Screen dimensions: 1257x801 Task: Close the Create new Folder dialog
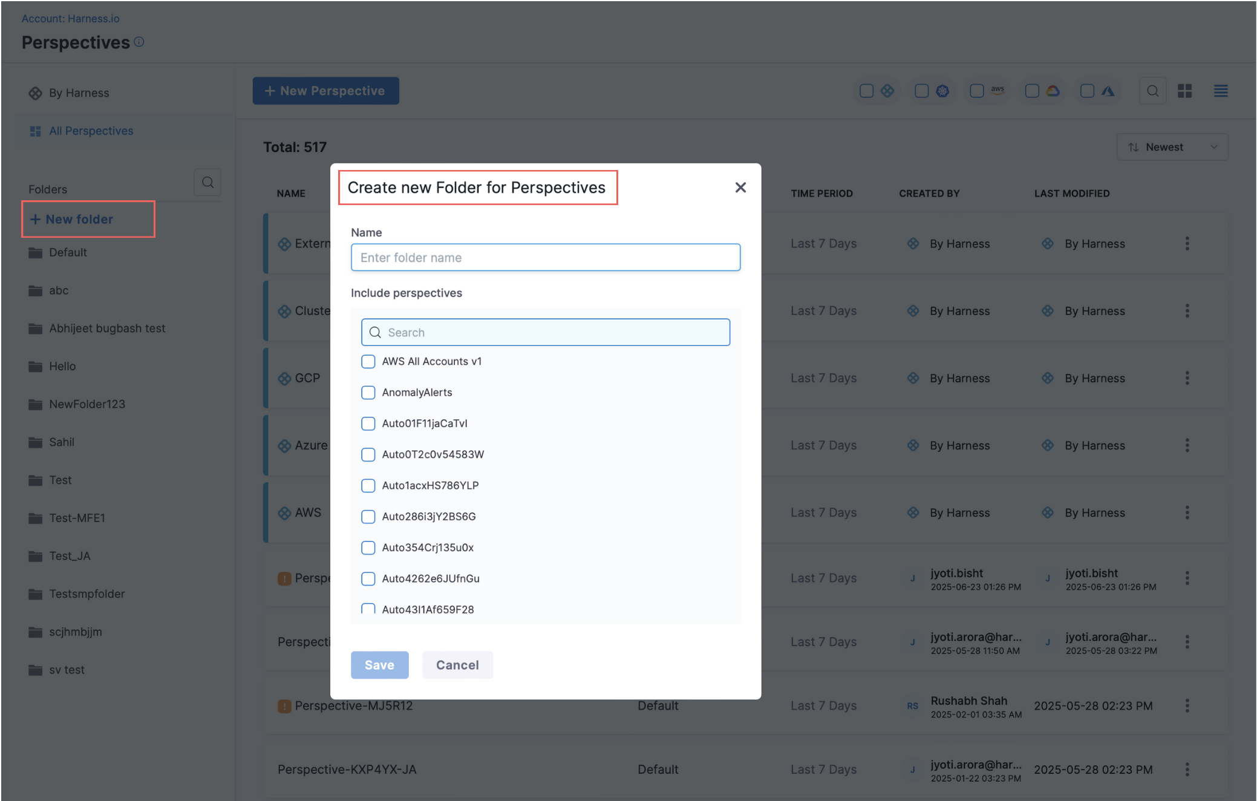click(x=740, y=188)
